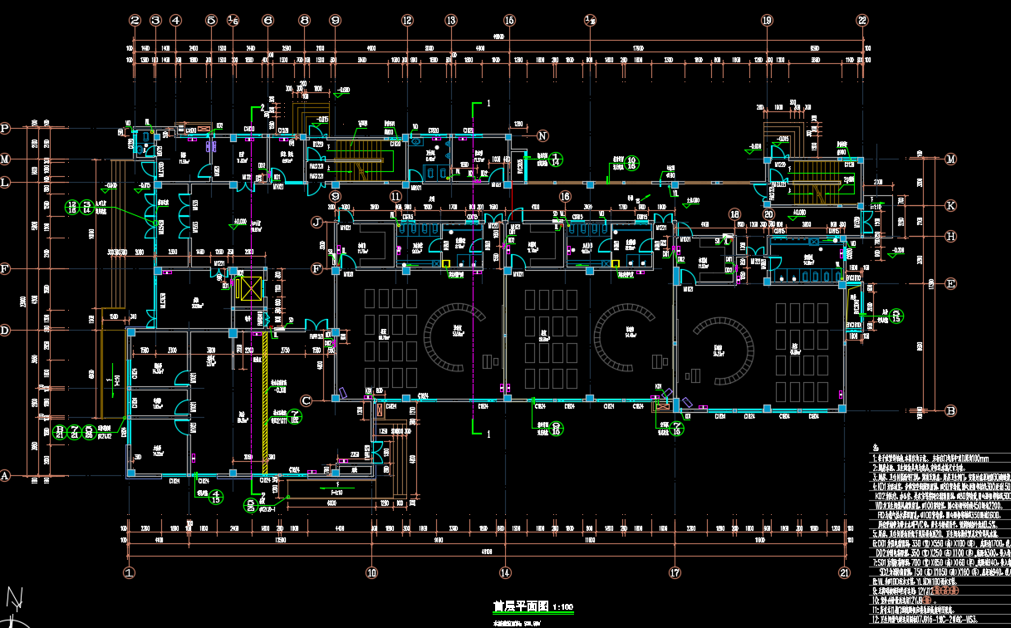Click the scale text 1:100
The width and height of the screenshot is (1011, 628).
coord(562,607)
